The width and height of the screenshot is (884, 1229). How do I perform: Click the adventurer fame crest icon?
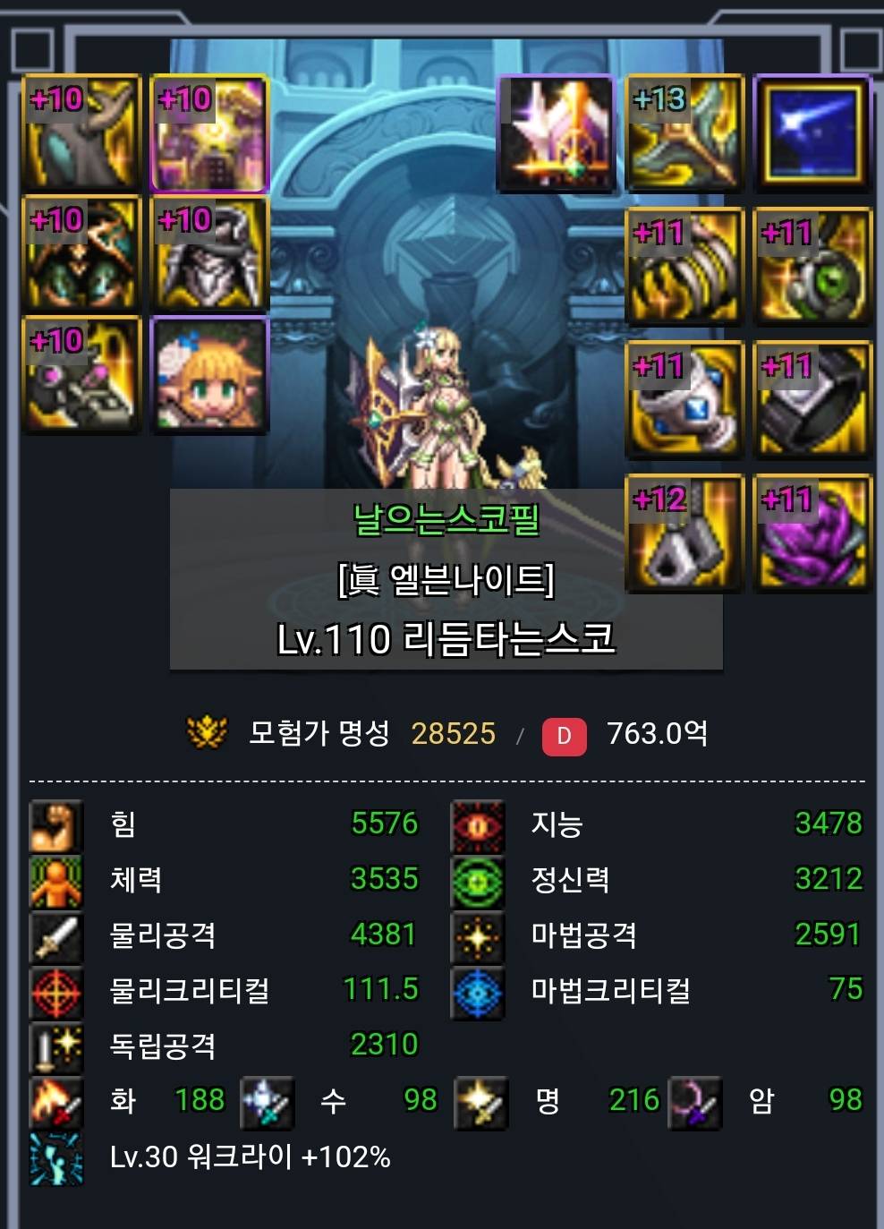207,732
